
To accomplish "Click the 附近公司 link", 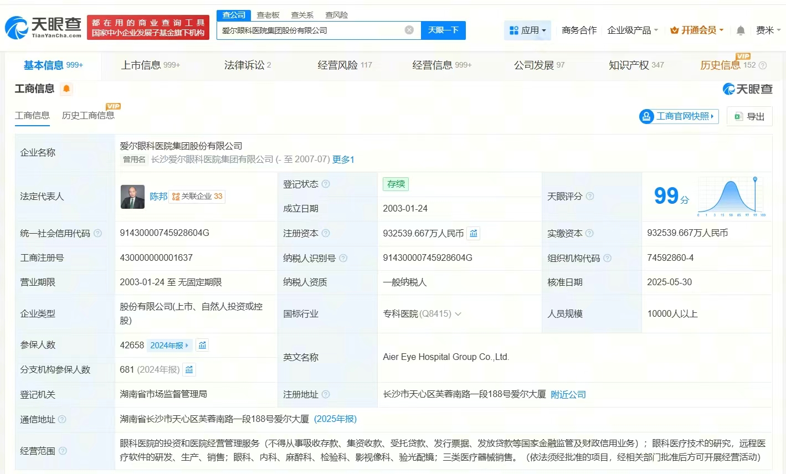I will tap(568, 395).
